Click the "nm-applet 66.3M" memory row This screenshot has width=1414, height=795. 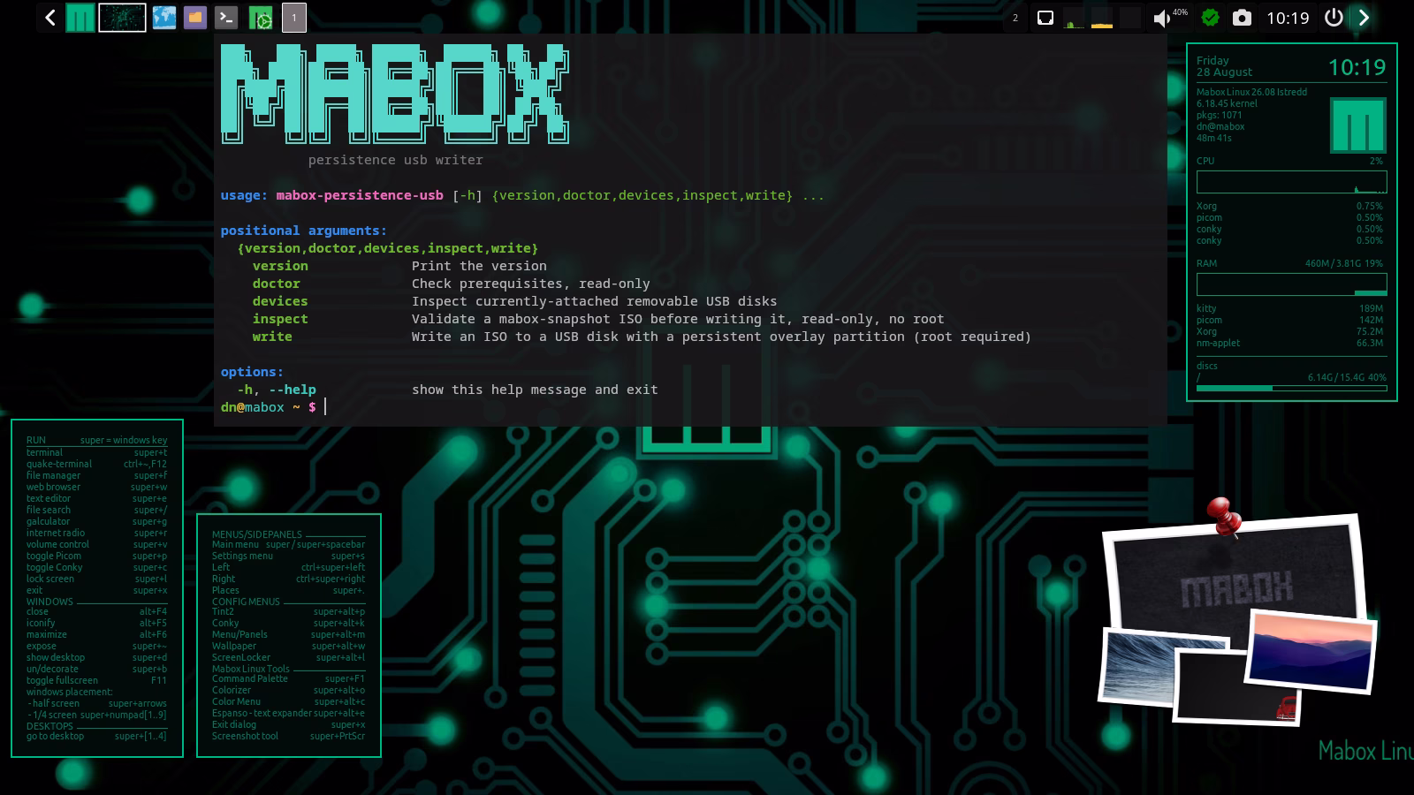[x=1289, y=343]
